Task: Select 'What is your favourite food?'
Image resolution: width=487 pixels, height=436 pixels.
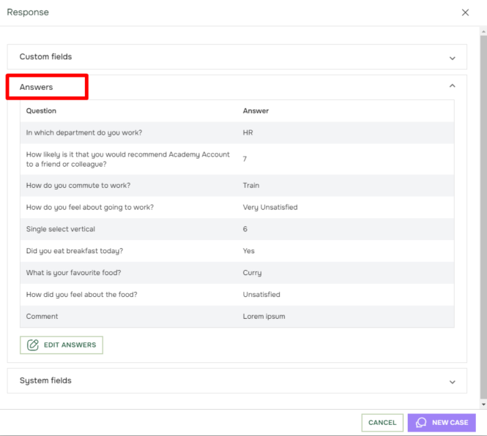Action: click(x=74, y=273)
